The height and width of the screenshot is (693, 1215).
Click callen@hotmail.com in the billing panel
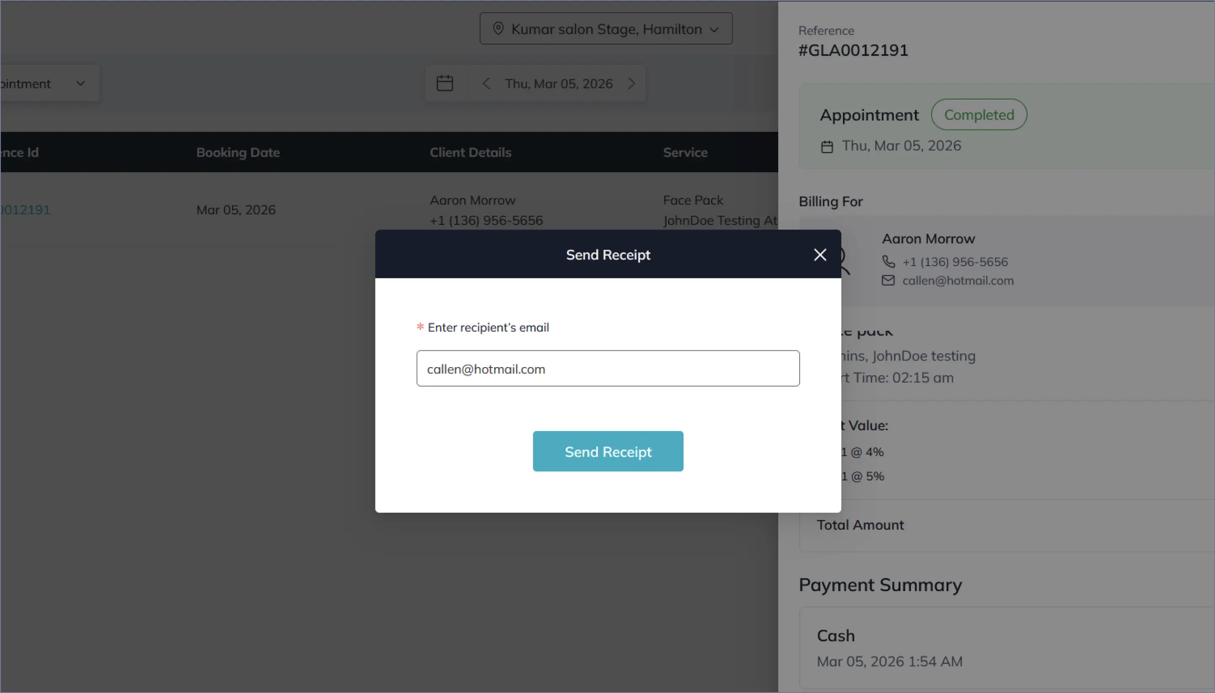point(958,280)
